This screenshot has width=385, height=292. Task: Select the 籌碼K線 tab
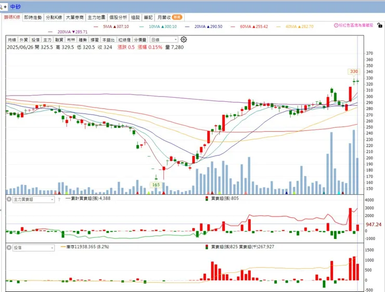pyautogui.click(x=12, y=17)
